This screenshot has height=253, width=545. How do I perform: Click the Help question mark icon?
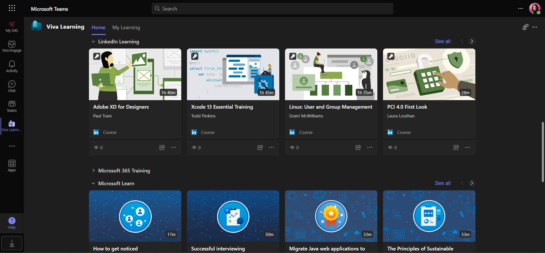(x=12, y=223)
